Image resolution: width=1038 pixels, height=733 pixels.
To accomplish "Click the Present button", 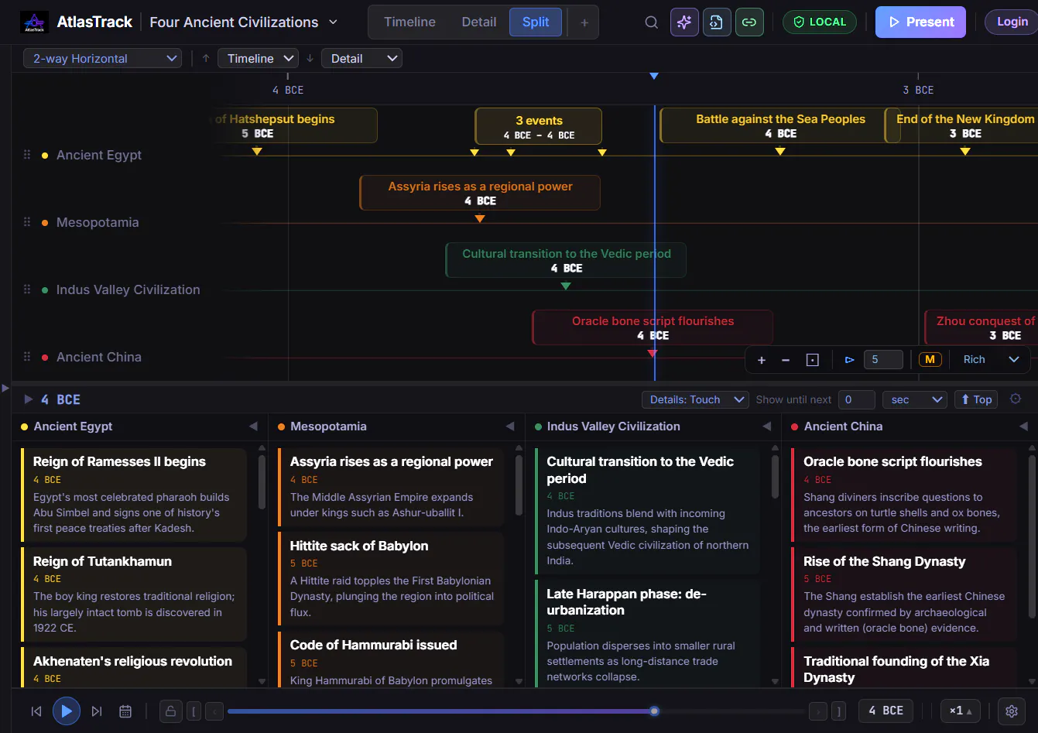I will click(920, 22).
